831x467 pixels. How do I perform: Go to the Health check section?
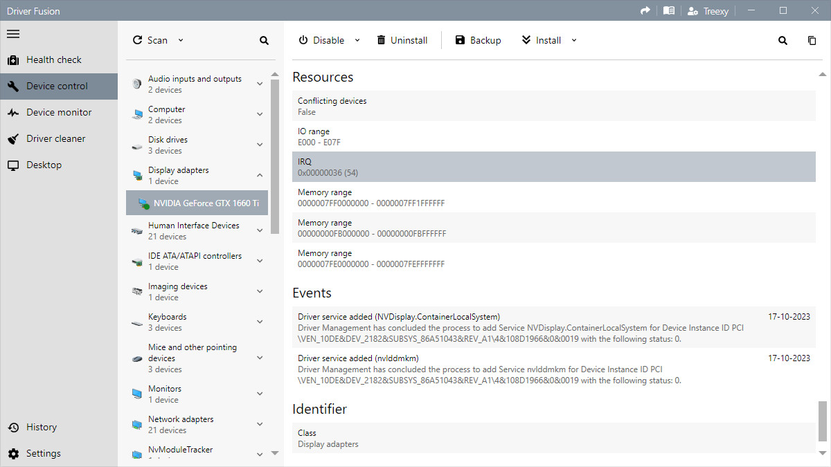53,60
